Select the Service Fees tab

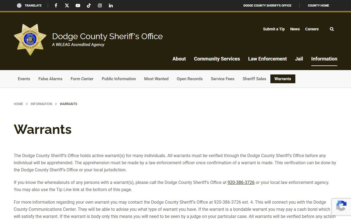[x=222, y=79]
